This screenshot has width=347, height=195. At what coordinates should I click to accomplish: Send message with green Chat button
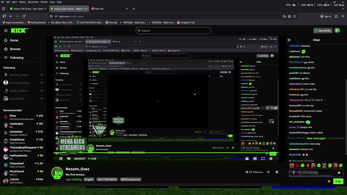click(338, 181)
